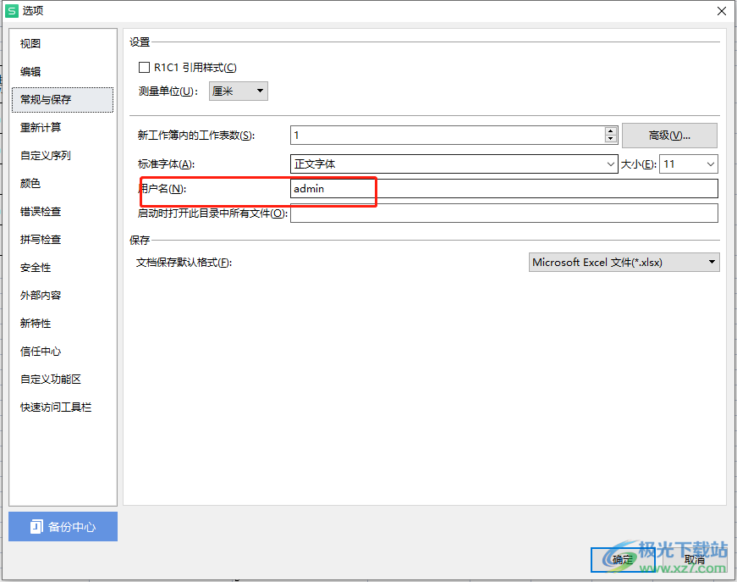Image resolution: width=737 pixels, height=582 pixels.
Task: Open the 编辑 options category
Action: click(63, 71)
